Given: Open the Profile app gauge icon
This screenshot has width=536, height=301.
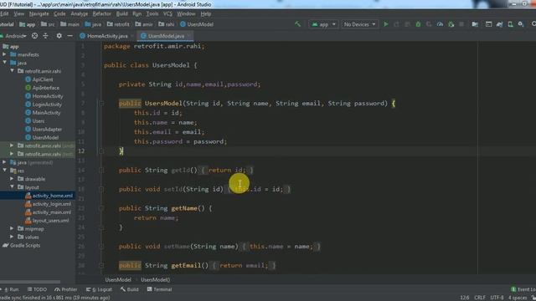Looking at the screenshot, I should (x=440, y=24).
